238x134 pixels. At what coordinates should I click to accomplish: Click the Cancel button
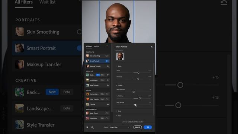[138, 127]
